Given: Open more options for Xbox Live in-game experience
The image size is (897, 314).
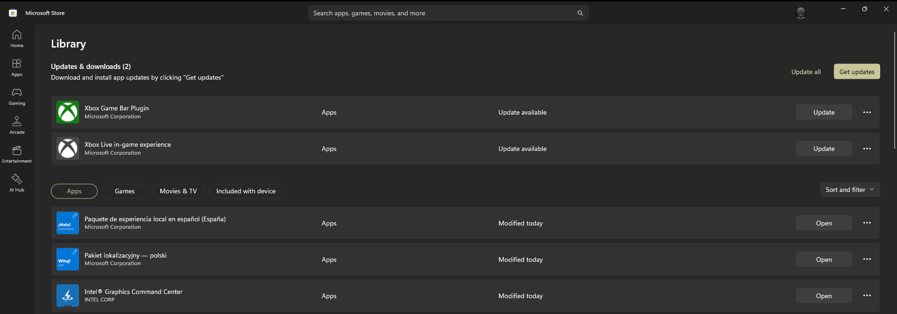Looking at the screenshot, I should [867, 149].
